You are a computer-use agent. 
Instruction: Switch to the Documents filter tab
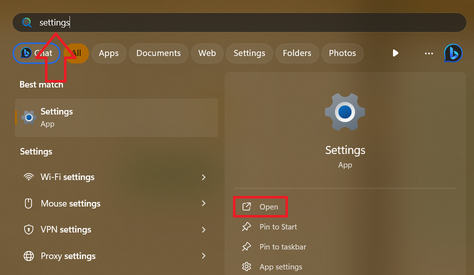(158, 53)
